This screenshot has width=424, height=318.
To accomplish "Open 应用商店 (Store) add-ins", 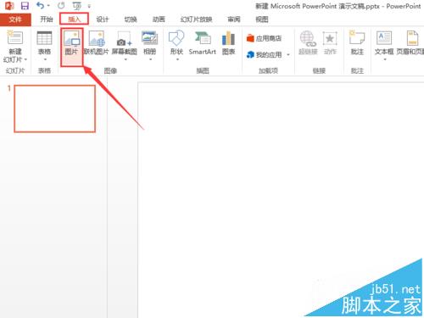I will coord(264,38).
